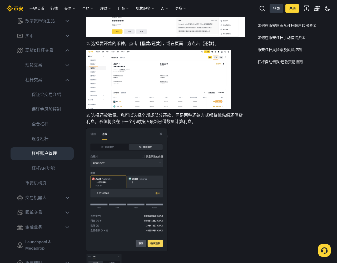Toggle the dark mode moon icon
This screenshot has width=337, height=263.
(328, 8)
